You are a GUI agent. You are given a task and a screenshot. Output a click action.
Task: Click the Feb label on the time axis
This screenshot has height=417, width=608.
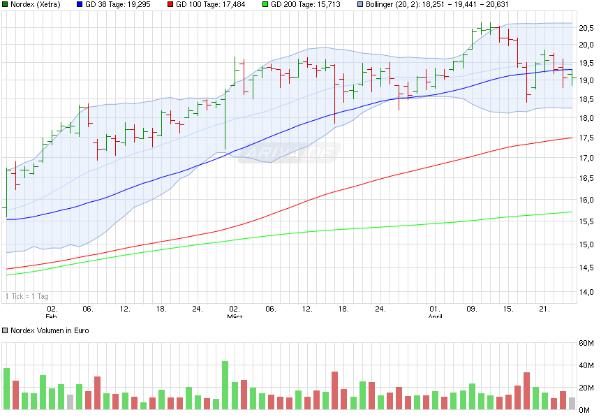[52, 317]
